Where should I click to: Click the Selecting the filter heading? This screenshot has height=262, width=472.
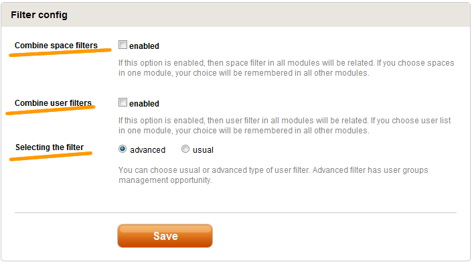point(50,147)
